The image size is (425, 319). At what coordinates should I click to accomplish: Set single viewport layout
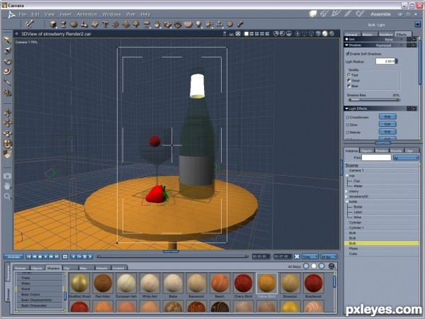(x=246, y=33)
